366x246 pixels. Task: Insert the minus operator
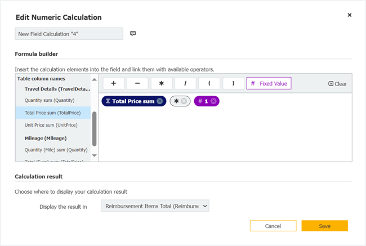pyautogui.click(x=137, y=83)
